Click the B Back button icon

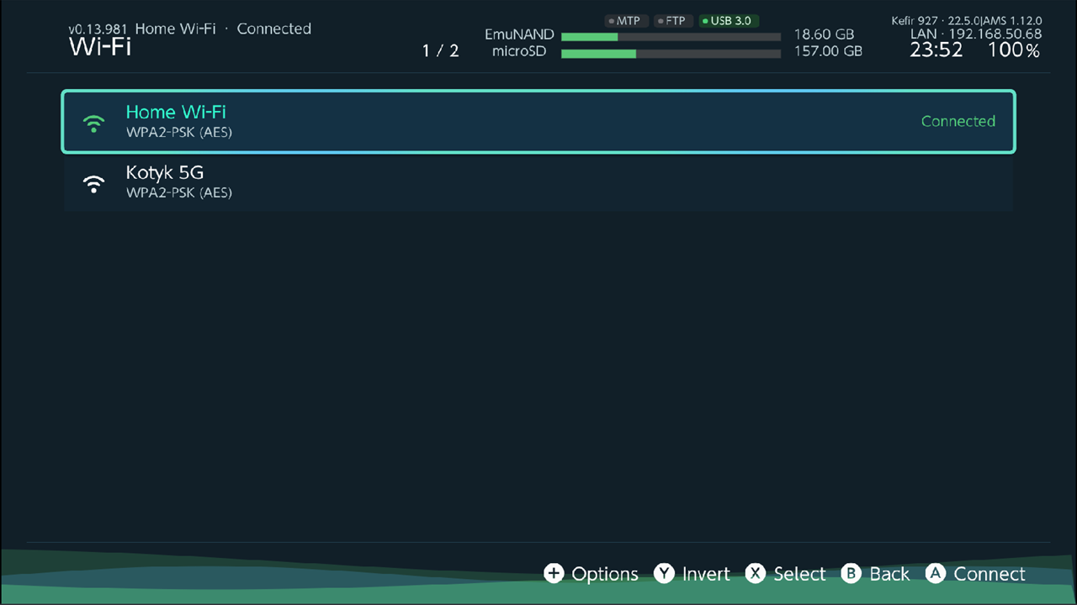852,573
